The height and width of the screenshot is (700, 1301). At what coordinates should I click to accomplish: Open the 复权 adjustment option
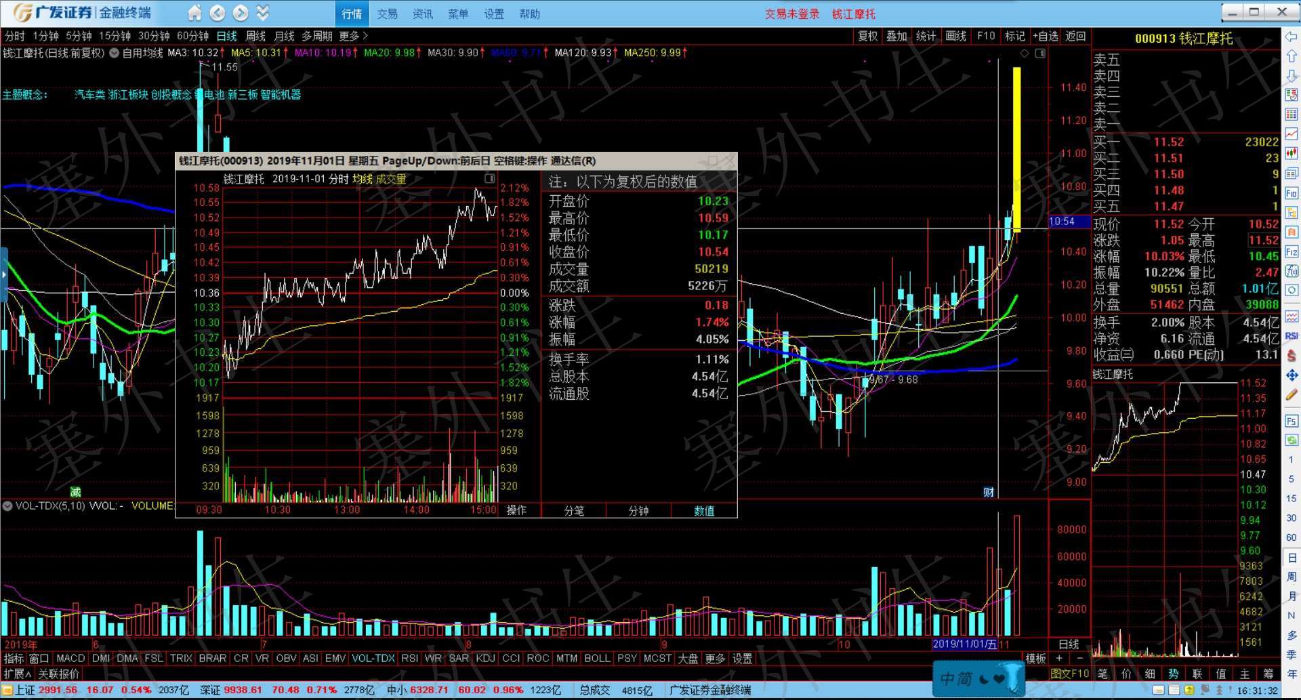(867, 36)
